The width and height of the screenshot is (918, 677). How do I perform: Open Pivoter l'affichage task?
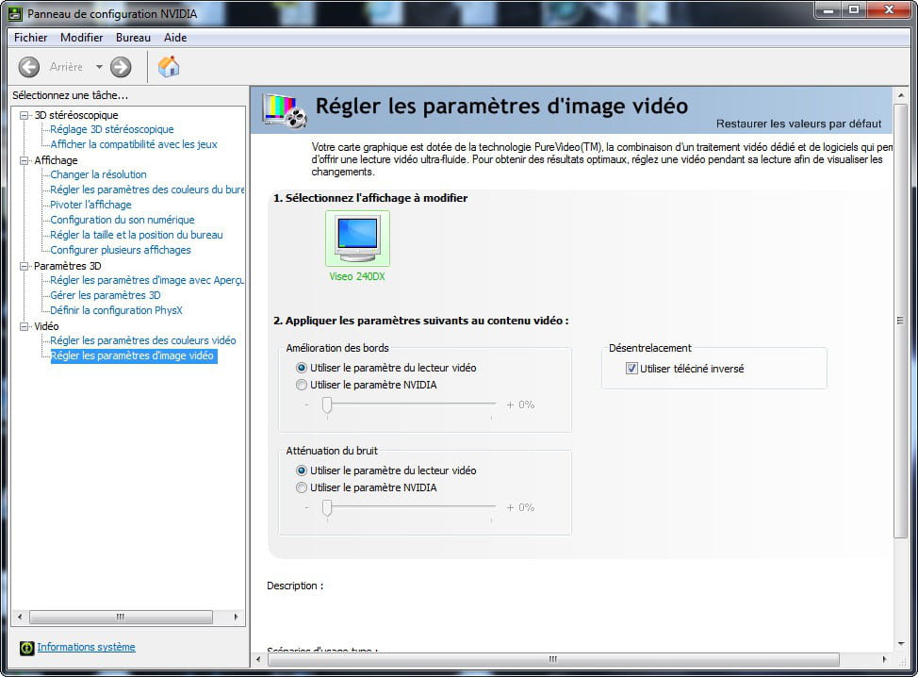pyautogui.click(x=90, y=205)
